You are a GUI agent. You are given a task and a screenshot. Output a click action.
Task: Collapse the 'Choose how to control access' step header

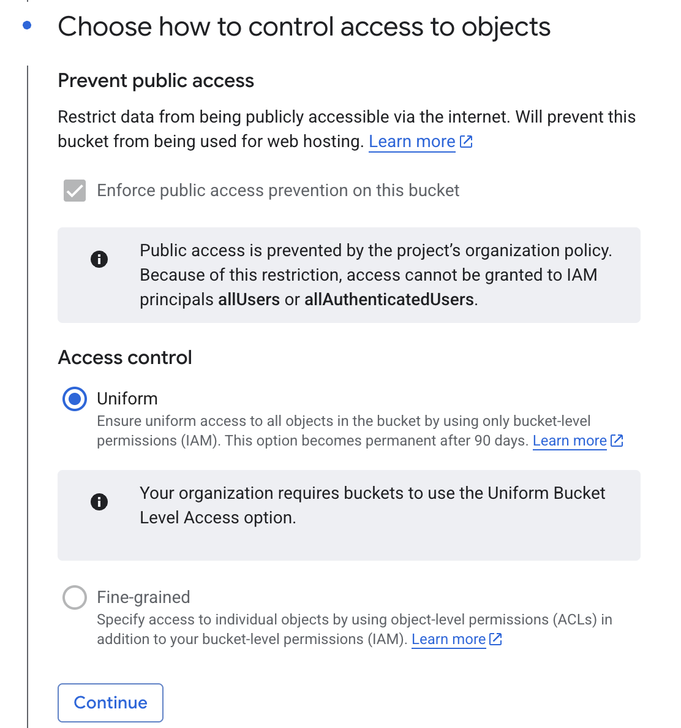tap(304, 27)
